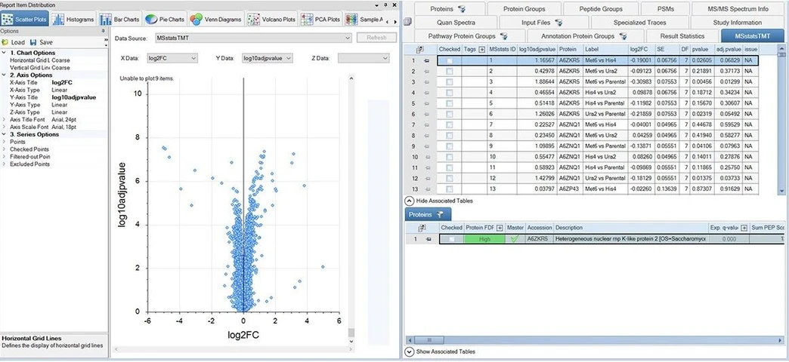Click the lower Proteins table horizontal scrollbar
Screen dimensions: 789x362
pos(594,340)
